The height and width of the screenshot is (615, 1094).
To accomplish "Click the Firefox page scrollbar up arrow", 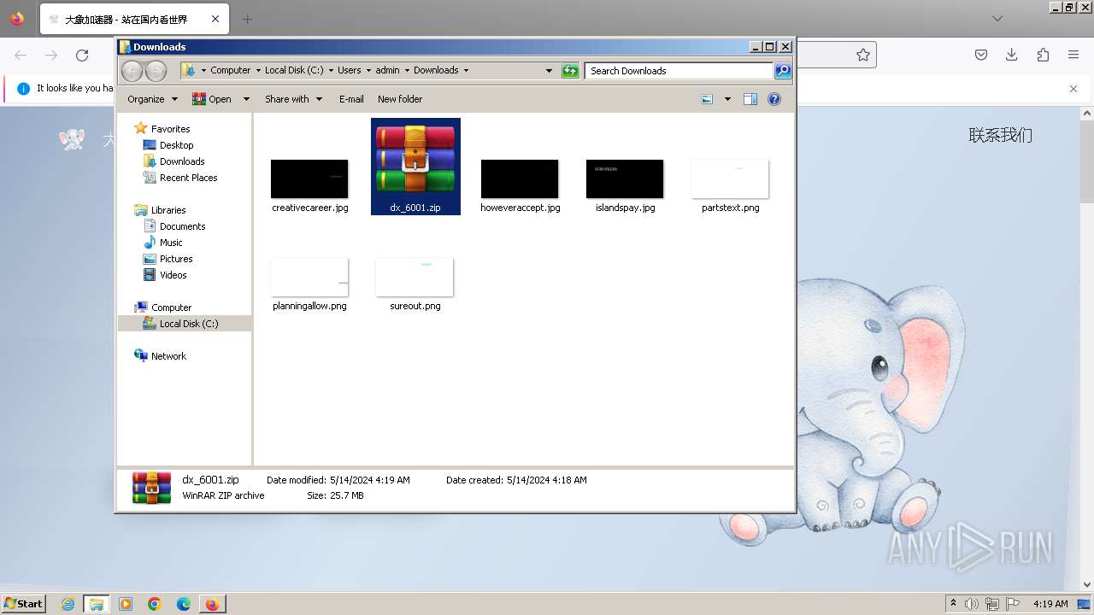I will point(1087,112).
